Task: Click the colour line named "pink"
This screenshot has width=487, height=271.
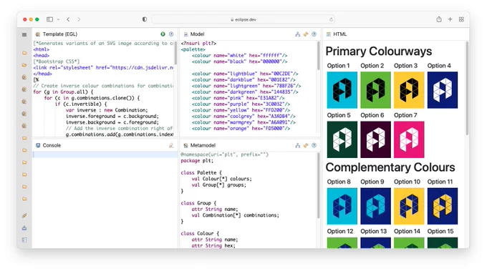Action: pos(238,98)
